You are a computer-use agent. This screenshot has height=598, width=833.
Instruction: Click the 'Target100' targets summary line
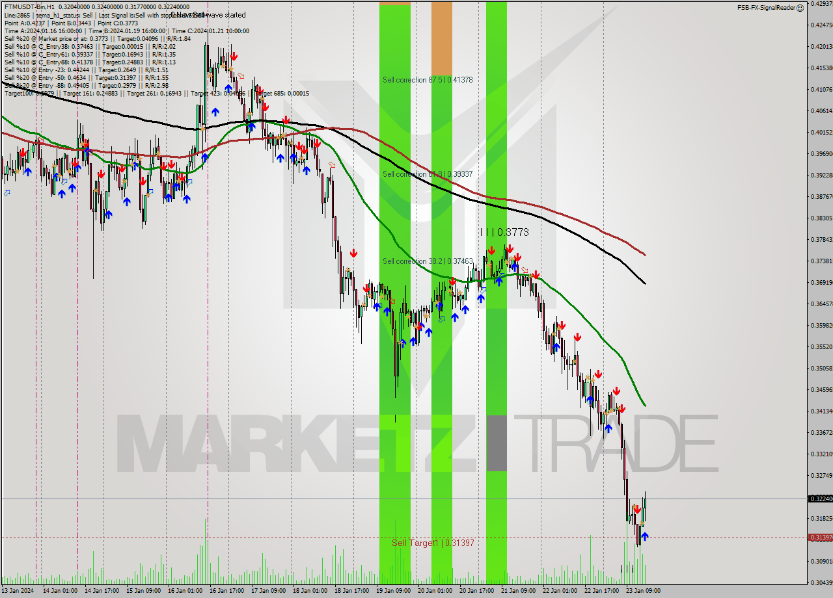[x=156, y=93]
